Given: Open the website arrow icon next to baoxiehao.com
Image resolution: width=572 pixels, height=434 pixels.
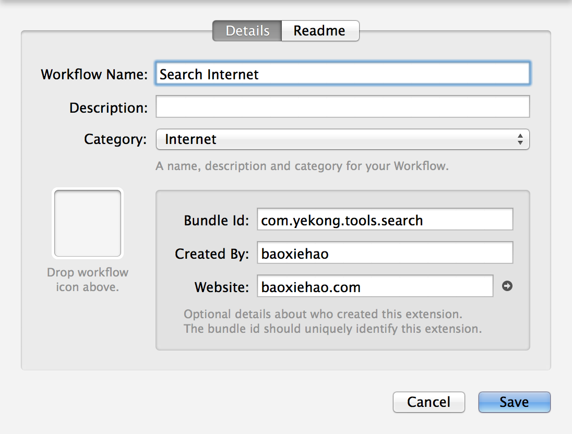Looking at the screenshot, I should [x=507, y=286].
